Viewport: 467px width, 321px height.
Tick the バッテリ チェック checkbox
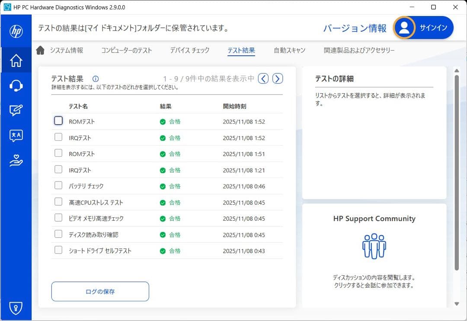(x=58, y=186)
